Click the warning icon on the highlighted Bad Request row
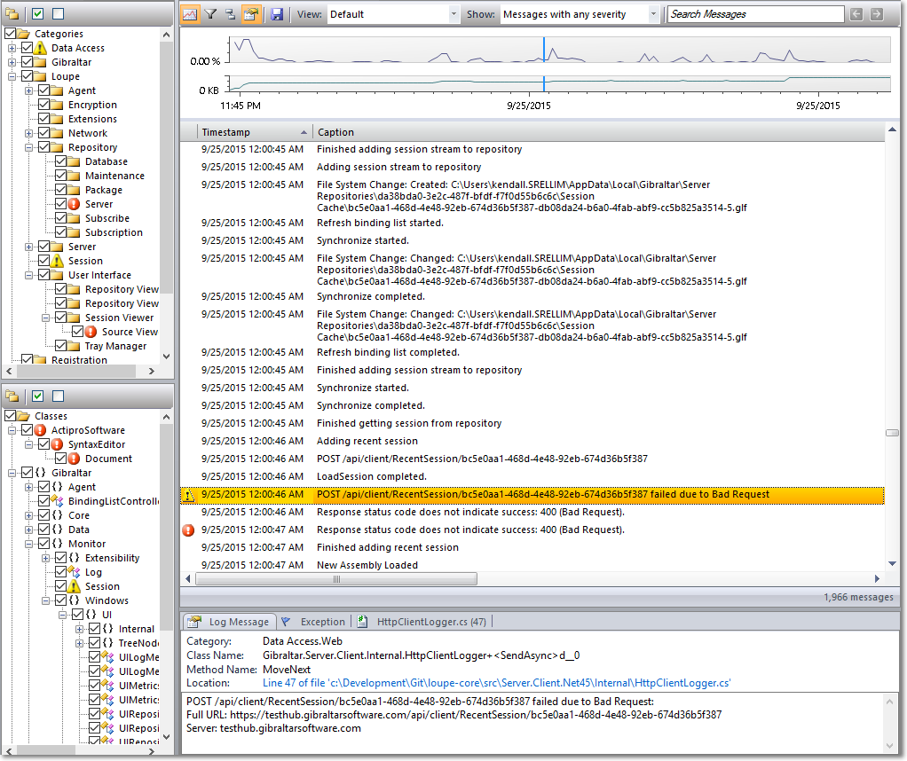 point(187,495)
